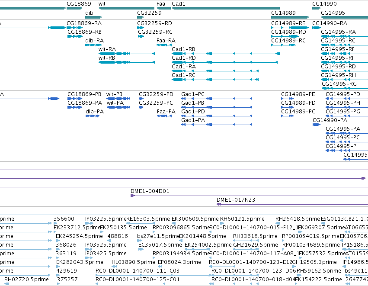Select protein CG14995-PI
This screenshot has width=368, height=286.
click(x=347, y=151)
